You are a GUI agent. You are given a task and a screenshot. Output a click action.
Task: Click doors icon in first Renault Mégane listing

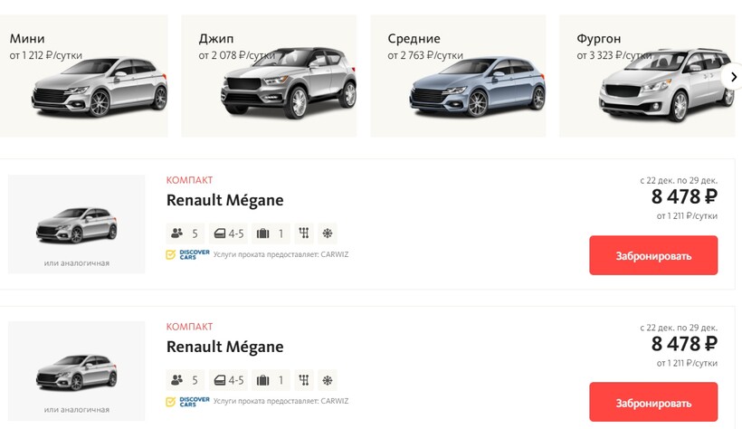(219, 234)
